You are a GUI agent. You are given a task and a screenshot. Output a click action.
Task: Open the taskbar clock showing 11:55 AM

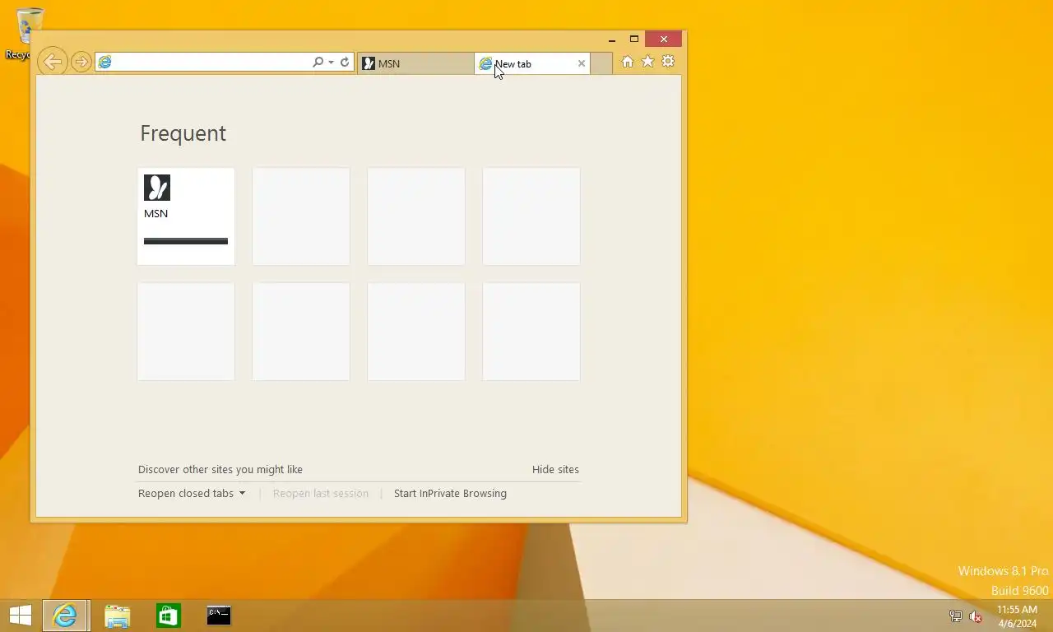[x=1017, y=616]
